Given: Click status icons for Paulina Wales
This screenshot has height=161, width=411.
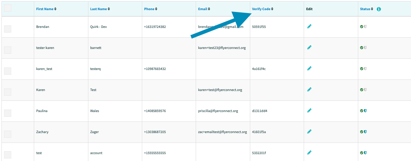Looking at the screenshot, I should coord(363,111).
